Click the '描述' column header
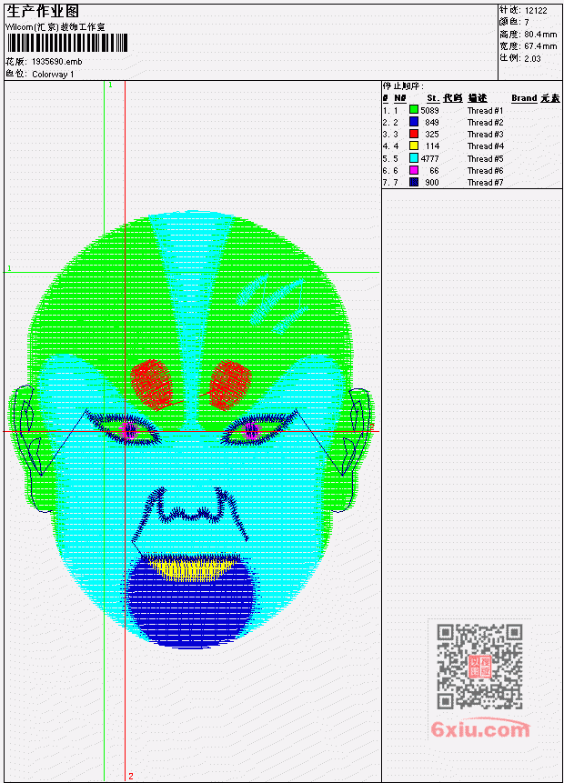Image resolution: width=564 pixels, height=783 pixels. click(477, 98)
